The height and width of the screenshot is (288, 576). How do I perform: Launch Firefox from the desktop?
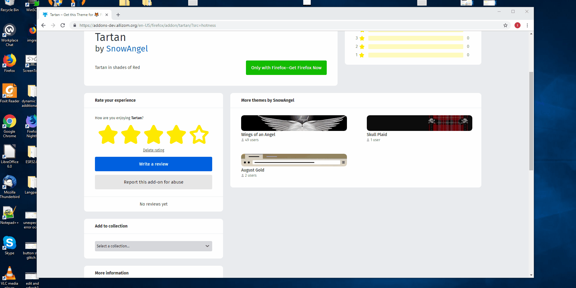[10, 63]
